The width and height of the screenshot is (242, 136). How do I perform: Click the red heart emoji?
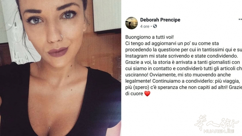click(x=147, y=94)
